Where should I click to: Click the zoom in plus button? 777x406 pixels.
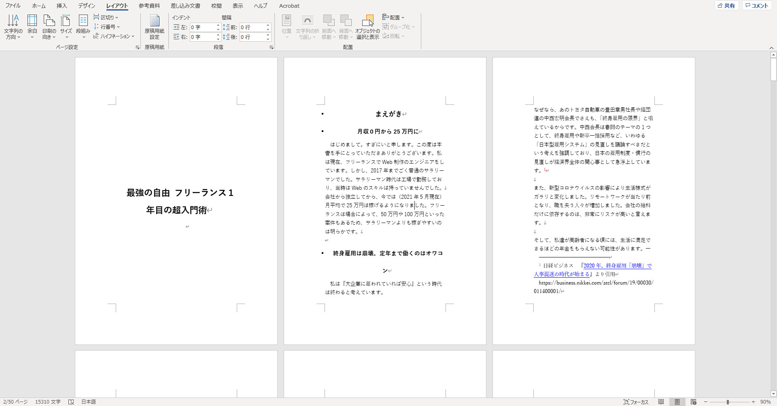tap(753, 402)
